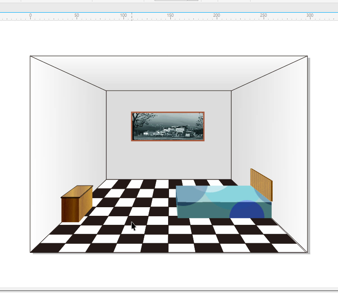338x293 pixels.
Task: Click the ruler mark labeled 50
Action: (x=77, y=15)
